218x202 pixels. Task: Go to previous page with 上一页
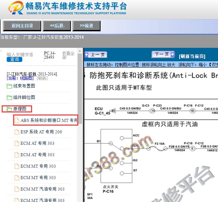96,55
